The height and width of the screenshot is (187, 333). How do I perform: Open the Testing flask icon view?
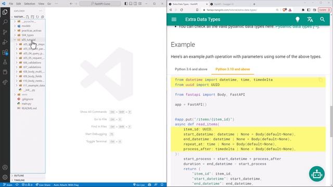click(x=5, y=62)
